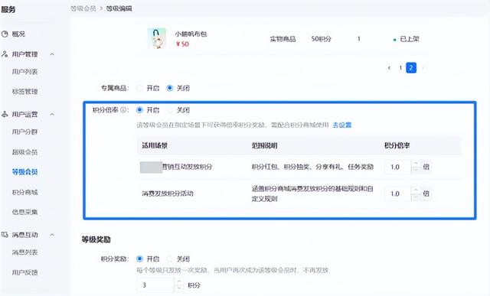The height and width of the screenshot is (296, 490).
Task: Select 关闭 radio for 专属商品
Action: pos(170,88)
